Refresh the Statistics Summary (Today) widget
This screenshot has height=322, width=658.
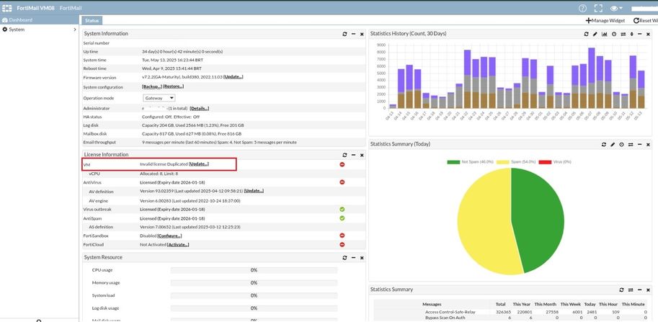click(603, 144)
